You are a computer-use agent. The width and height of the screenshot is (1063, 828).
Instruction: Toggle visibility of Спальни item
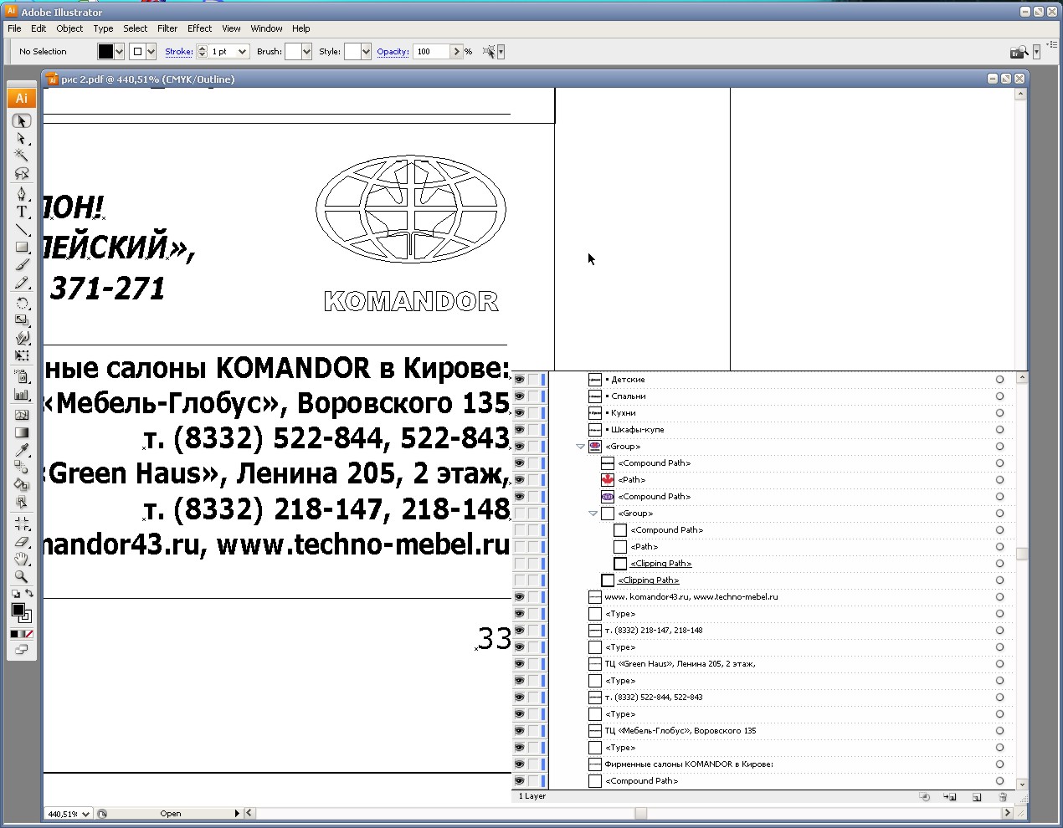coord(519,396)
